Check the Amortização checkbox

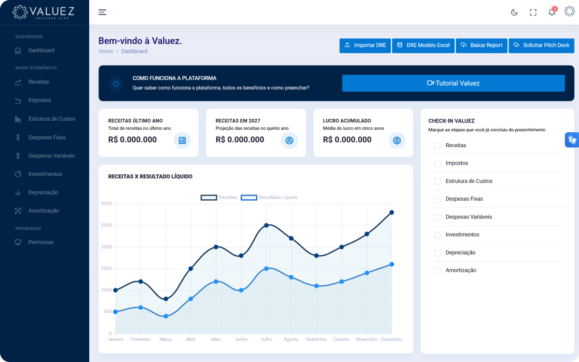438,271
